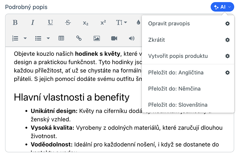
Task: Click the bold text hodinek s květy
Action: pyautogui.click(x=98, y=54)
